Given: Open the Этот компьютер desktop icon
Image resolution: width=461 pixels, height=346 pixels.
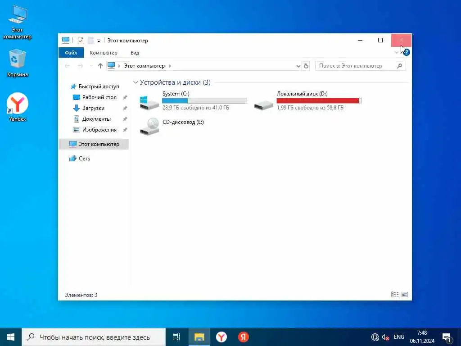Looking at the screenshot, I should [x=18, y=22].
